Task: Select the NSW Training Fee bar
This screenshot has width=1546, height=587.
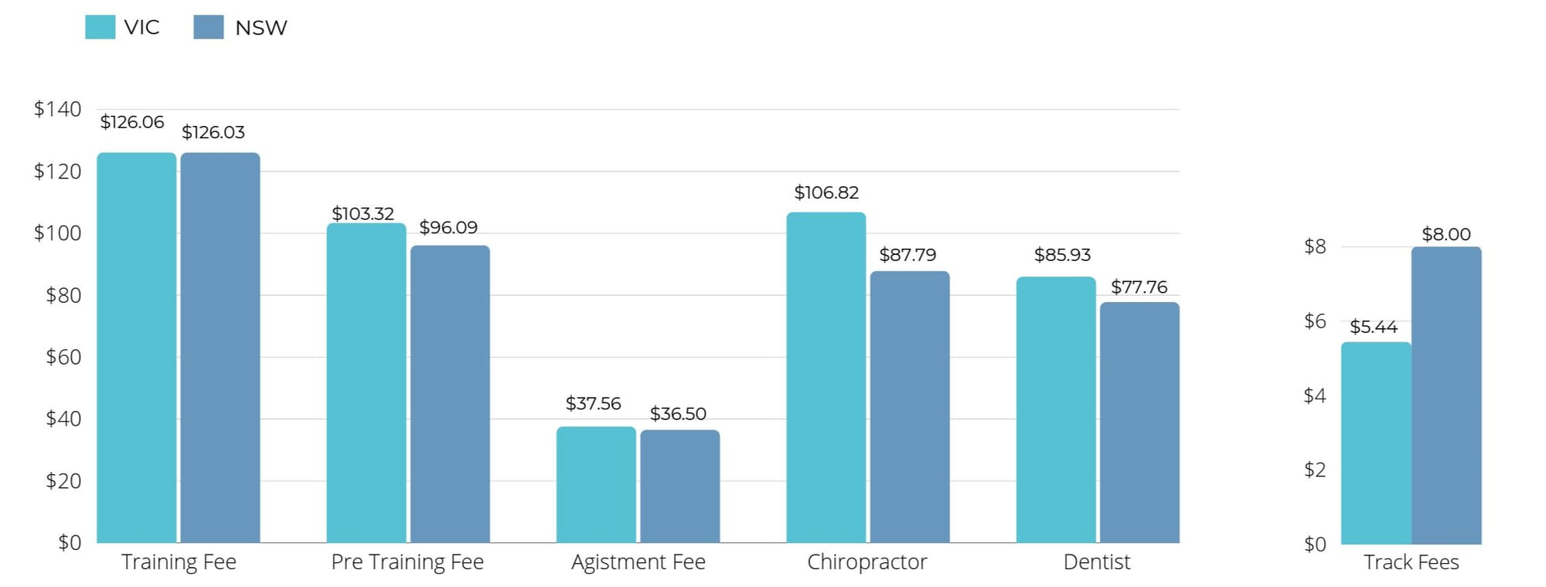Action: pyautogui.click(x=220, y=348)
